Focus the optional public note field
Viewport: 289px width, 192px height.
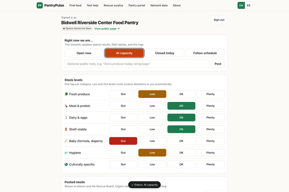coord(137,64)
